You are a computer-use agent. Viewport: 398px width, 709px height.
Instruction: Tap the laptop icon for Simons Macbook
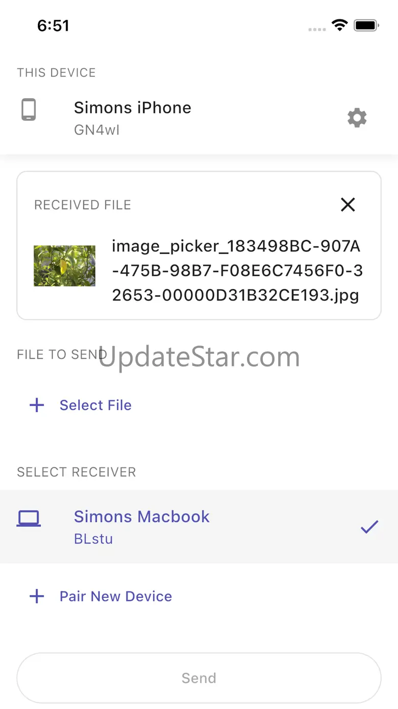coord(29,519)
